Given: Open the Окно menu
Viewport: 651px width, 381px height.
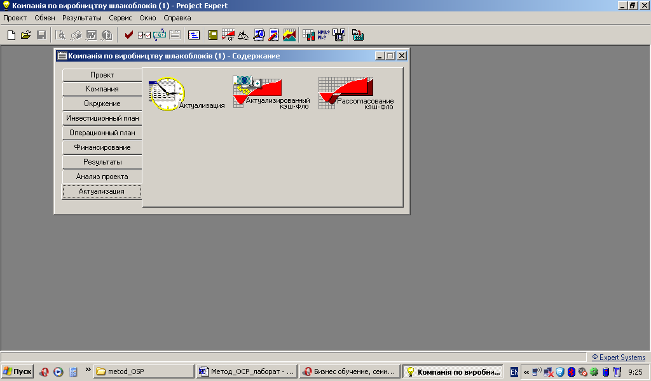Looking at the screenshot, I should (x=147, y=18).
